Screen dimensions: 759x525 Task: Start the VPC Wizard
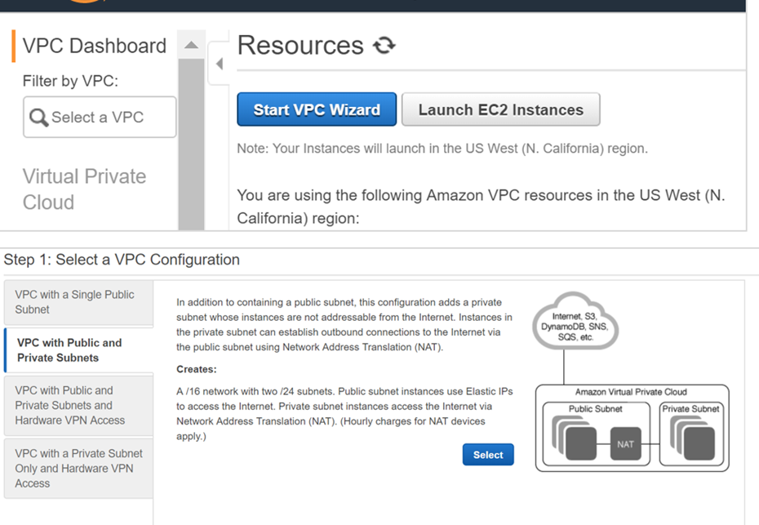click(x=317, y=109)
